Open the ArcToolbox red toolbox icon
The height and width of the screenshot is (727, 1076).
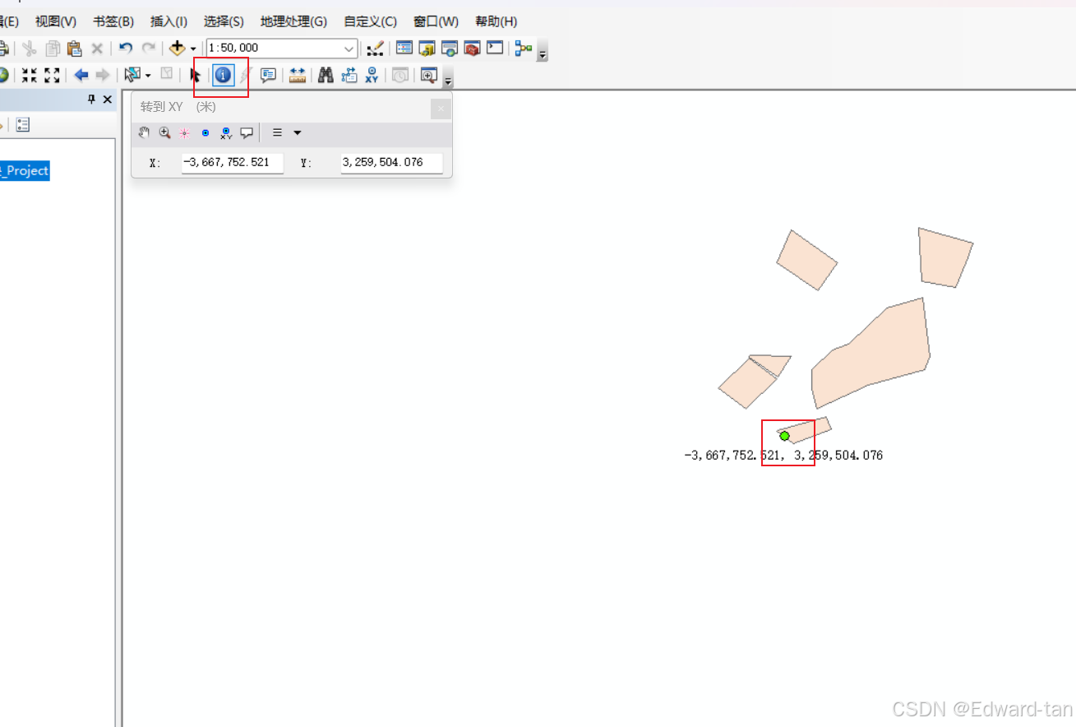coord(472,49)
